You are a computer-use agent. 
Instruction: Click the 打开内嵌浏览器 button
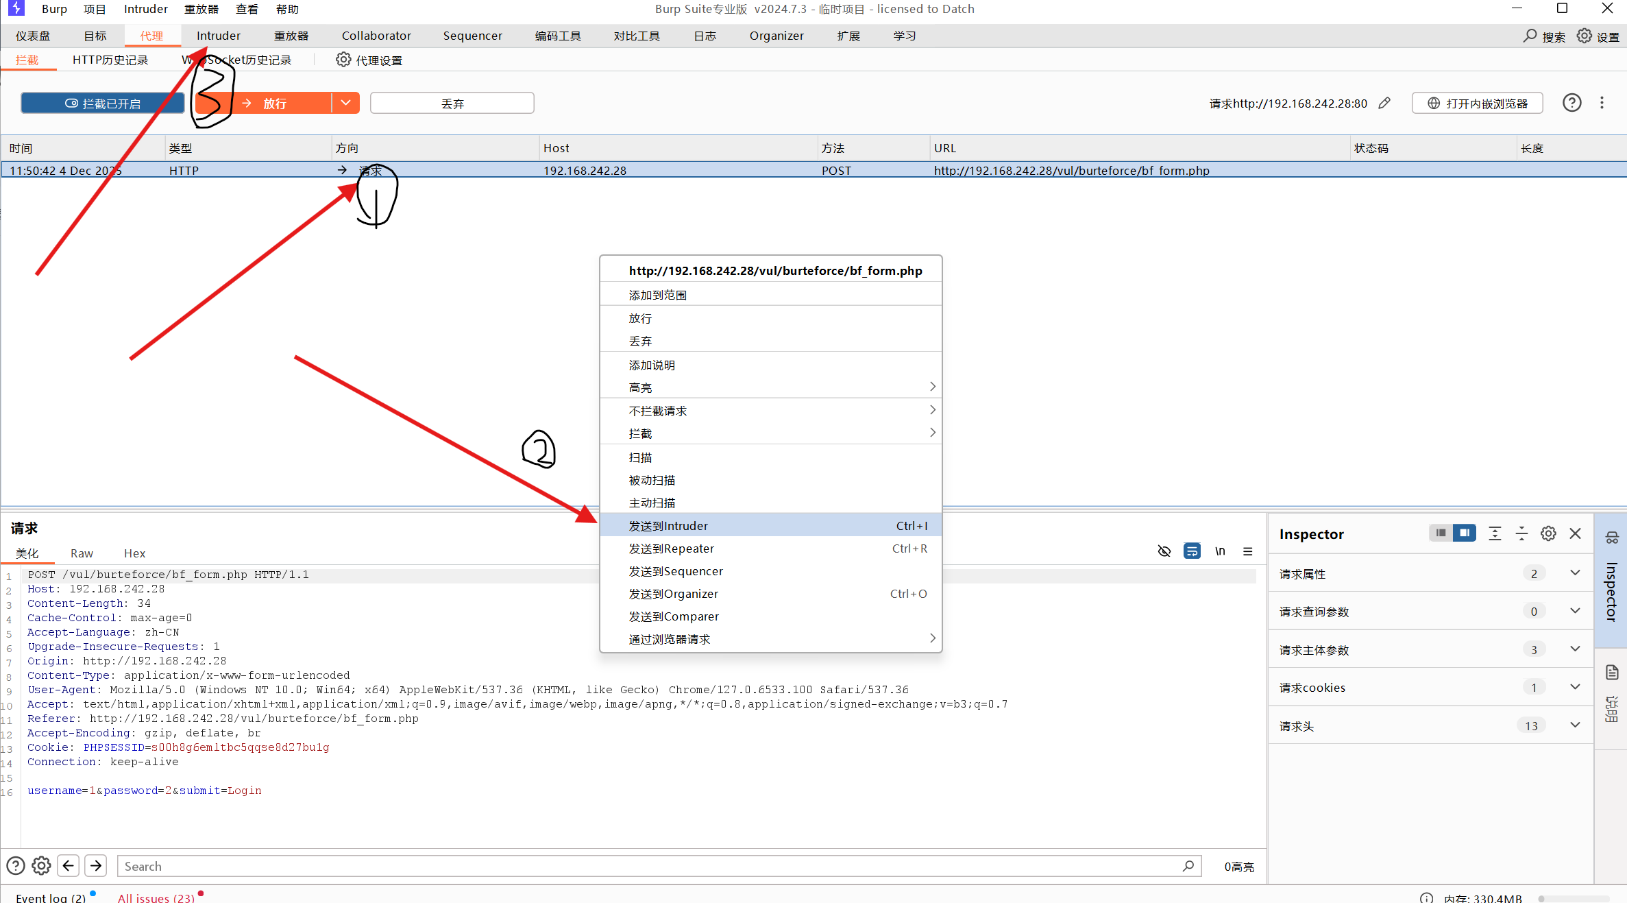coord(1477,103)
